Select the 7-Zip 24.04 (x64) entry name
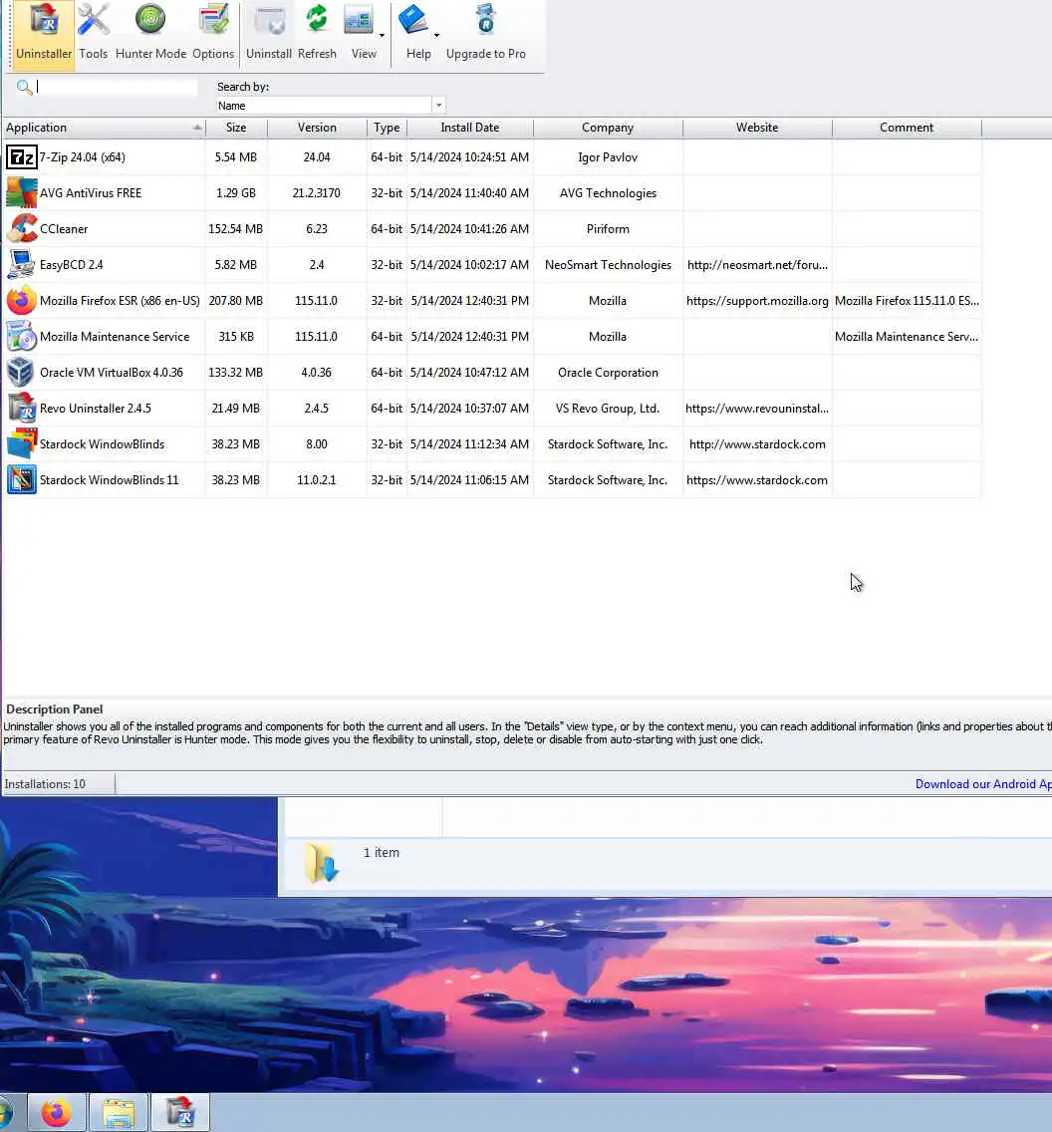 click(x=83, y=156)
